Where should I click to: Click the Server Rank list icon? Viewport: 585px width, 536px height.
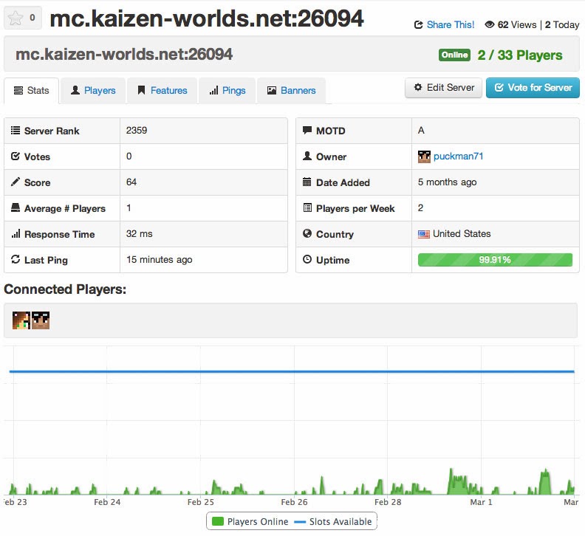[x=16, y=131]
